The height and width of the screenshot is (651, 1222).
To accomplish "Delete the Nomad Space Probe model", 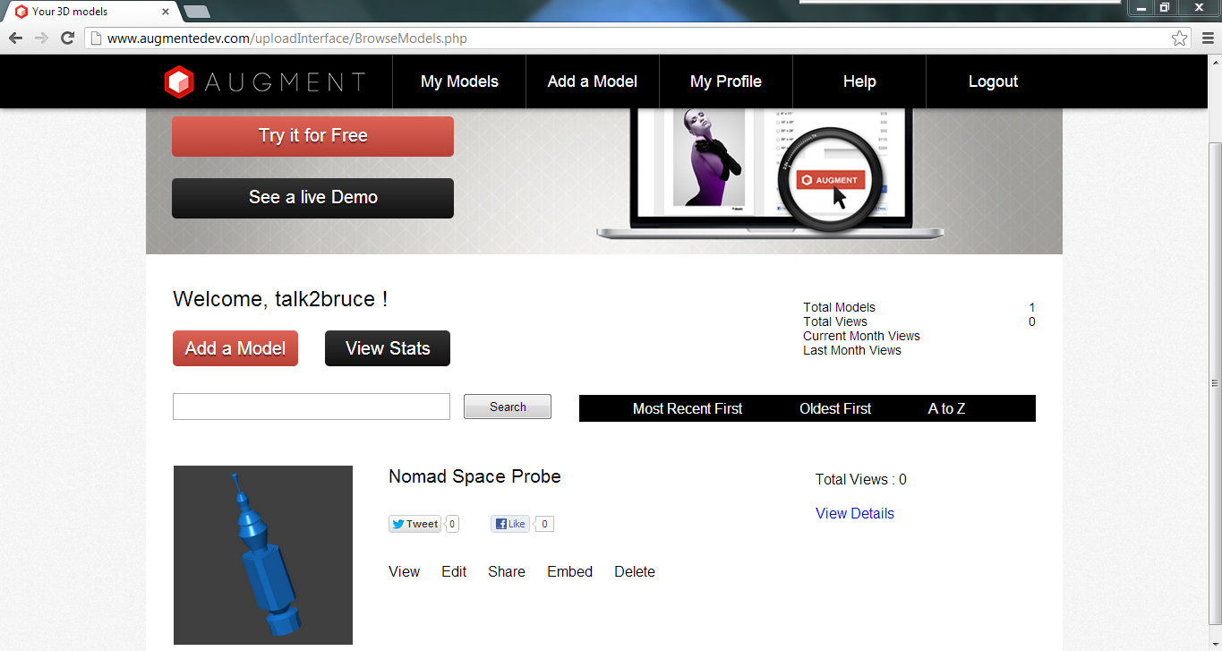I will (634, 571).
